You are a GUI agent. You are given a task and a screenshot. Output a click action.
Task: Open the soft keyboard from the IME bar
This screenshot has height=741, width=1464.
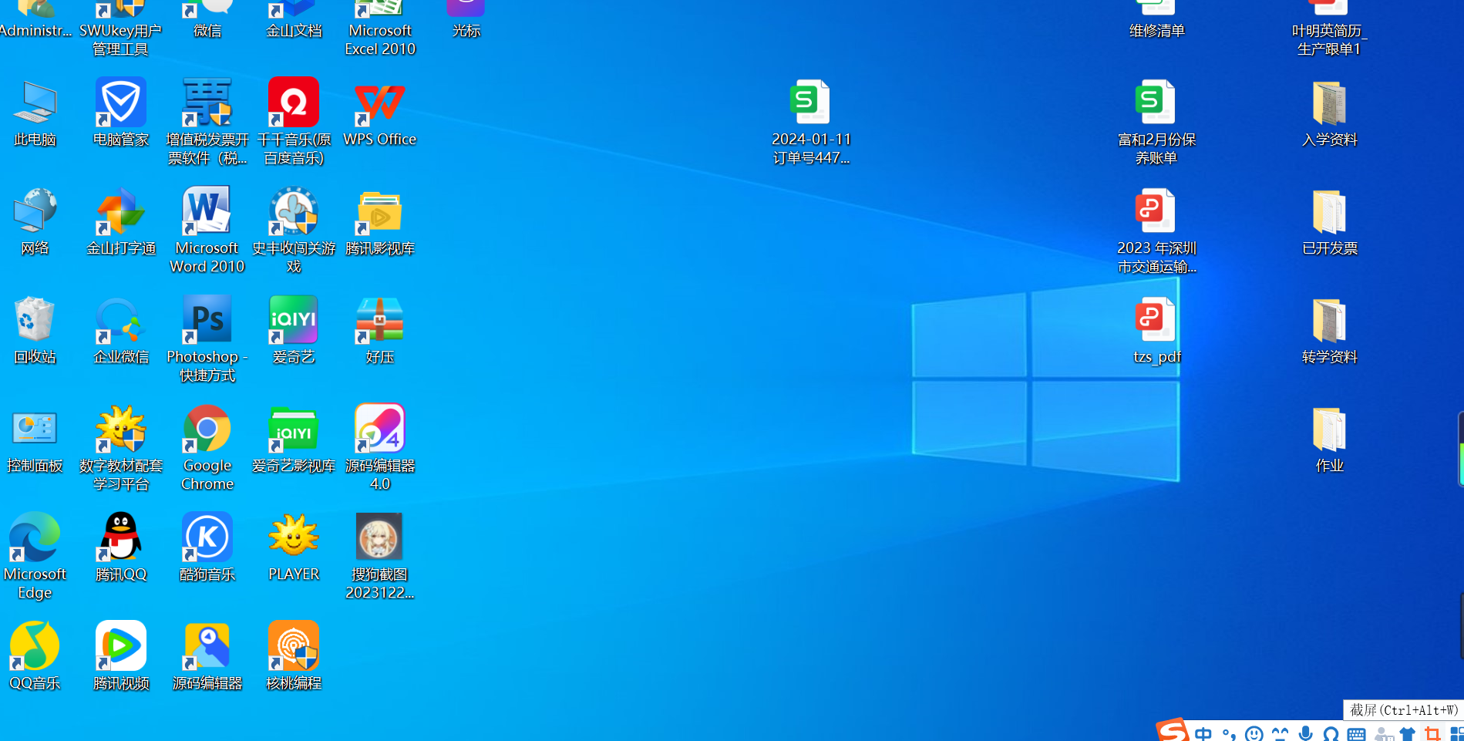(1356, 734)
